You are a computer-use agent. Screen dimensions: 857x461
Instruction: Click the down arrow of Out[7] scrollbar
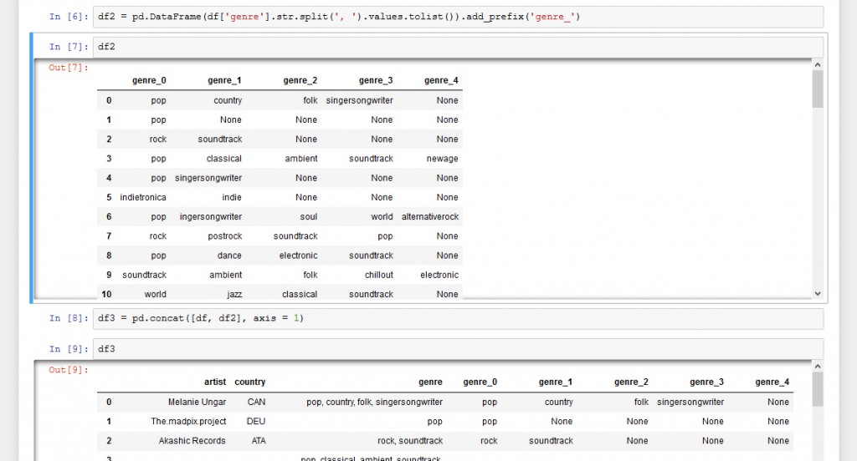point(818,293)
